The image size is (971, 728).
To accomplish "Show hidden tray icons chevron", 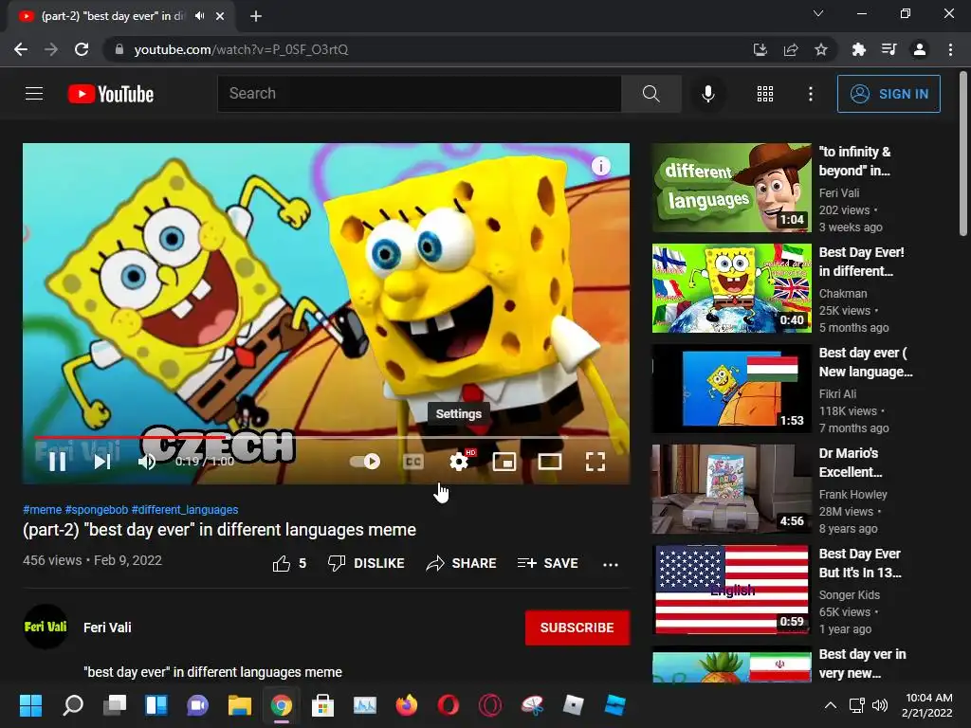I will [x=831, y=705].
